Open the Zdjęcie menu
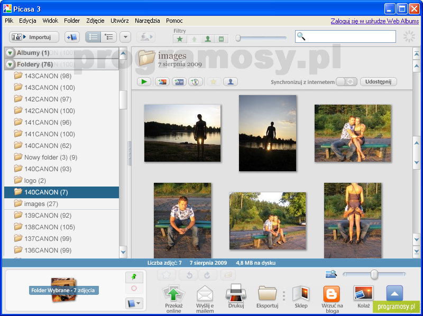 95,21
